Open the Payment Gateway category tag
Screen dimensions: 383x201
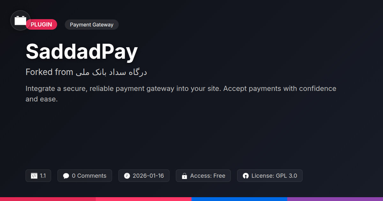[x=92, y=25]
